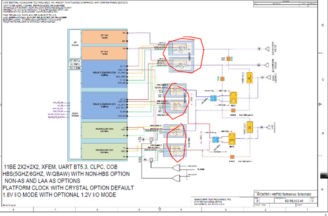The image size is (328, 216).
Task: Click revision letter 'U' in title block
Action: pos(312,201)
